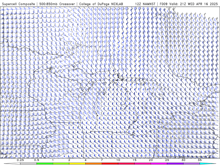220x165 pixels.
Task: Select the orange swatch between 4 and 7
Action: point(94,164)
